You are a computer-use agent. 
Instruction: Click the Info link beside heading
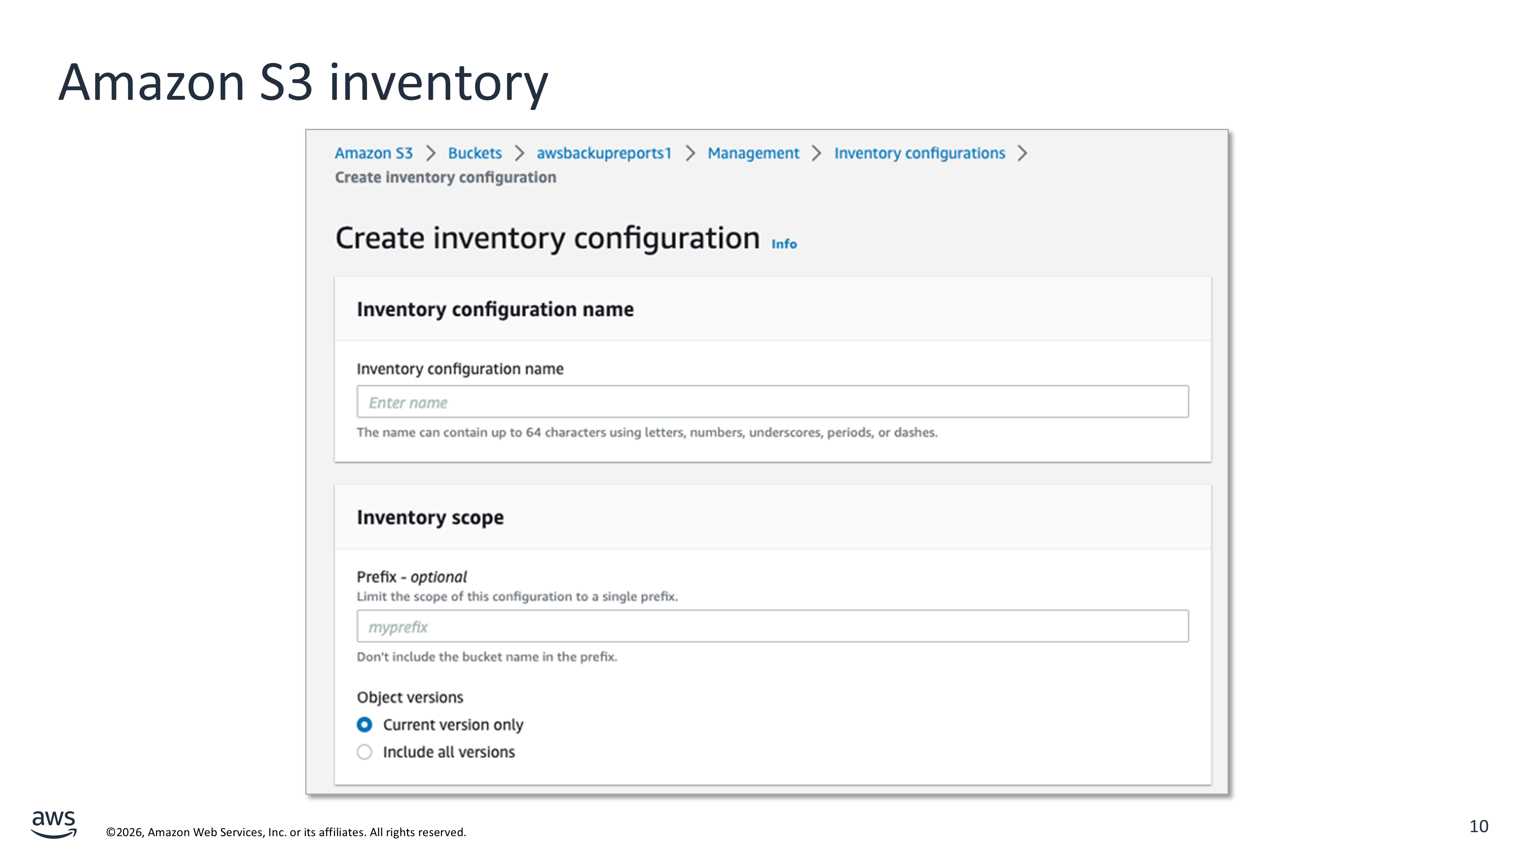tap(783, 244)
